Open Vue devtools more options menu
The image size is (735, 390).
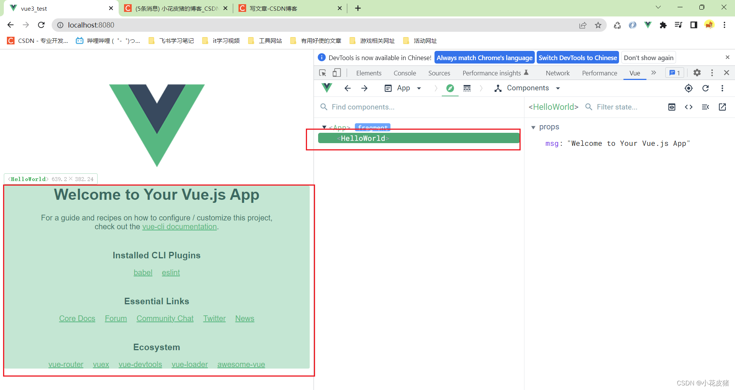[722, 88]
